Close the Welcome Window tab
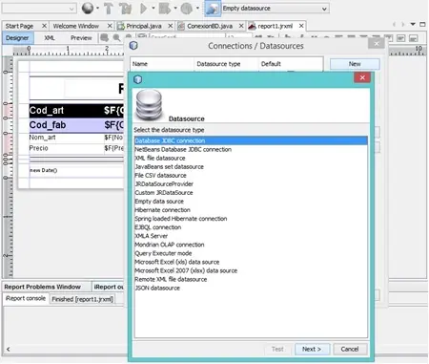Viewport: 429px width, 364px height. click(x=110, y=26)
